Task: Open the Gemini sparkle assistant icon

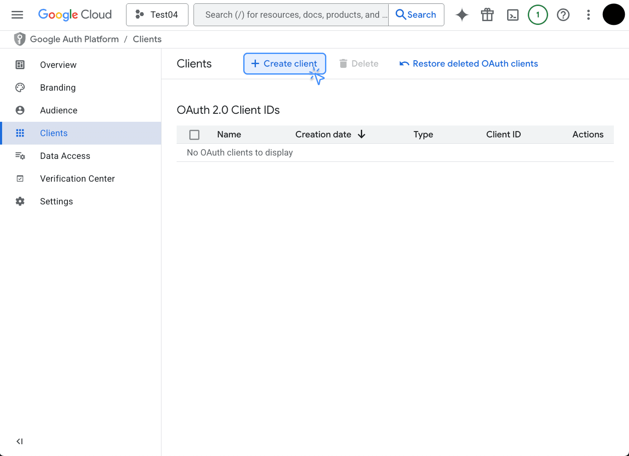Action: [462, 15]
